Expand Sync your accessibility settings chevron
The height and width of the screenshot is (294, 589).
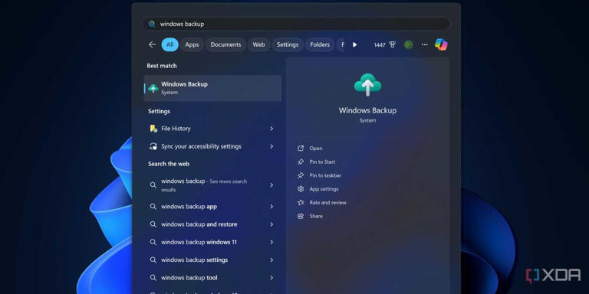pos(271,147)
